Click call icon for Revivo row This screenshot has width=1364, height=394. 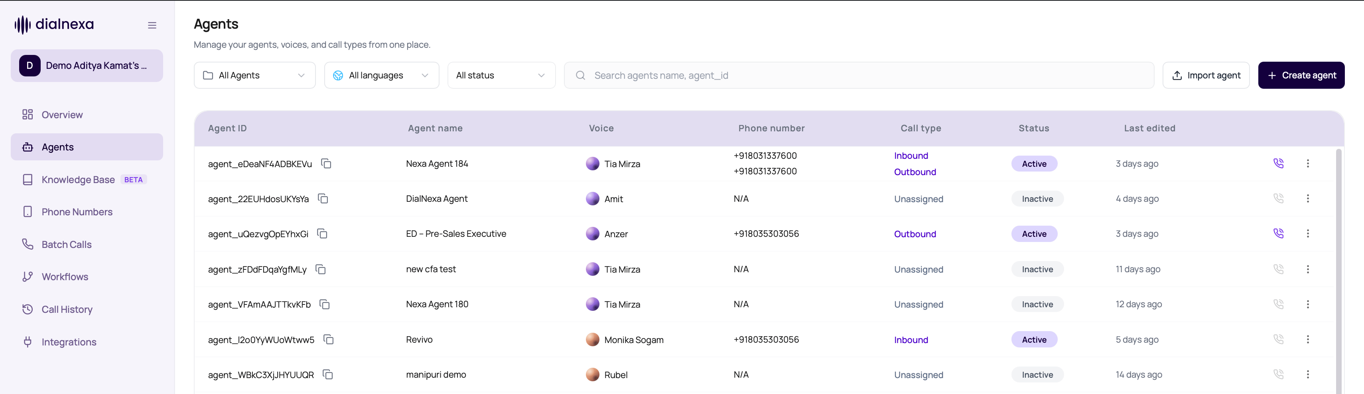1278,339
